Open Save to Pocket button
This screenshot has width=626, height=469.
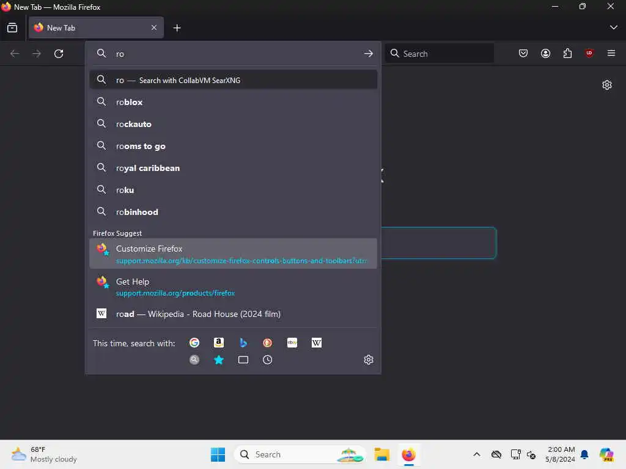click(523, 54)
